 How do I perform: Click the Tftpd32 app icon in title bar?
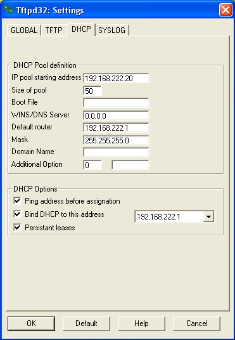pyautogui.click(x=8, y=10)
